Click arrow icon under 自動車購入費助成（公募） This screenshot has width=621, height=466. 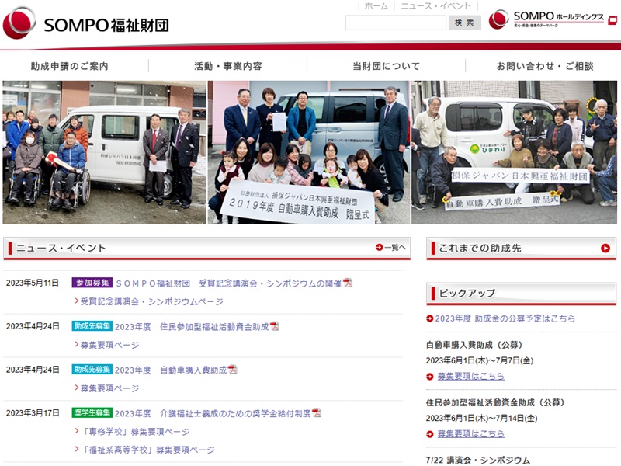point(430,377)
